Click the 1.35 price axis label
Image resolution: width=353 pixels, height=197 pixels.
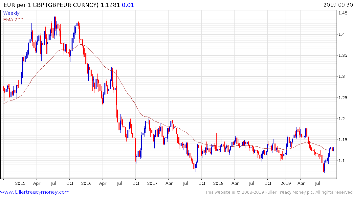coord(343,55)
